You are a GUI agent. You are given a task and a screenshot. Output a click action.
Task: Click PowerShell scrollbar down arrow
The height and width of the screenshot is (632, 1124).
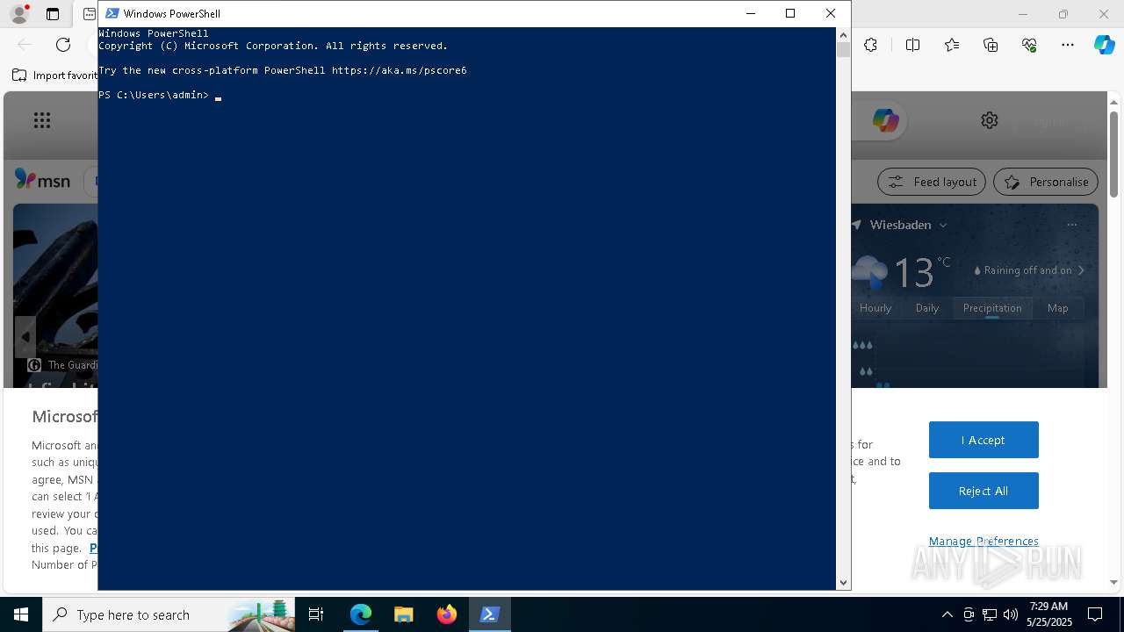843,582
